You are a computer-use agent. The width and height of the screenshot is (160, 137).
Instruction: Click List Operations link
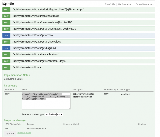point(126,4)
